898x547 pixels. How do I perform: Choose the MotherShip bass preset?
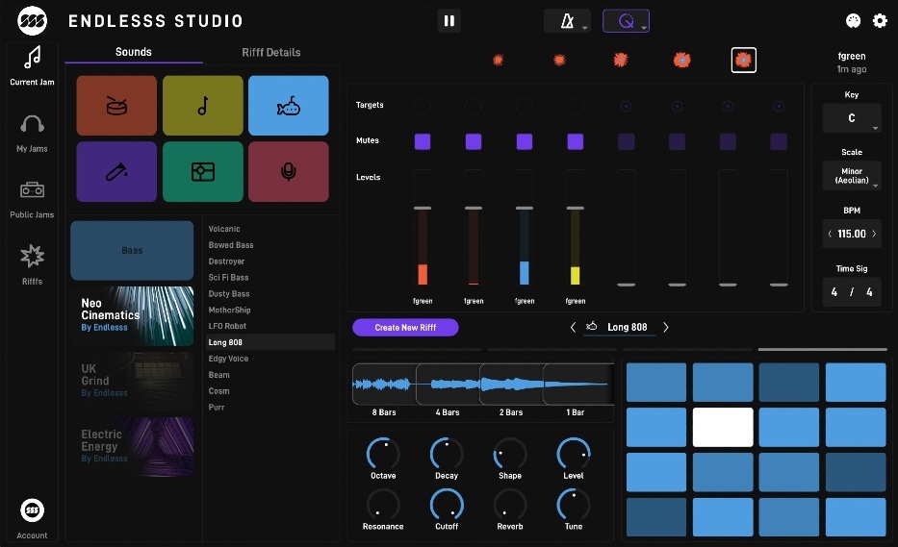pyautogui.click(x=230, y=311)
